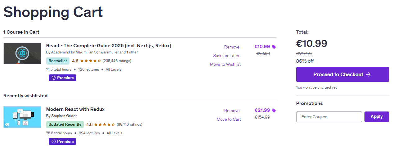Proceed to Checkout
393x147 pixels.
click(342, 74)
